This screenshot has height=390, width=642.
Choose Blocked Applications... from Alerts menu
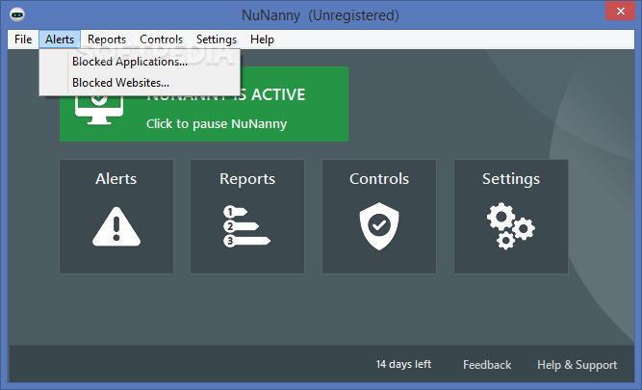click(140, 62)
